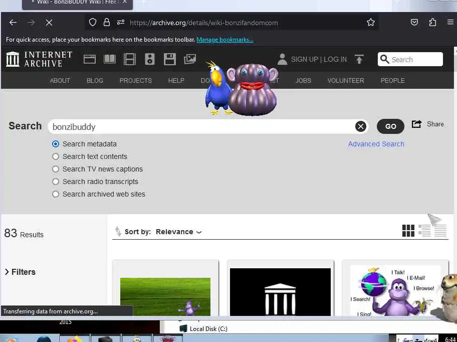The image size is (457, 342).
Task: Open the Images media icon
Action: click(190, 59)
